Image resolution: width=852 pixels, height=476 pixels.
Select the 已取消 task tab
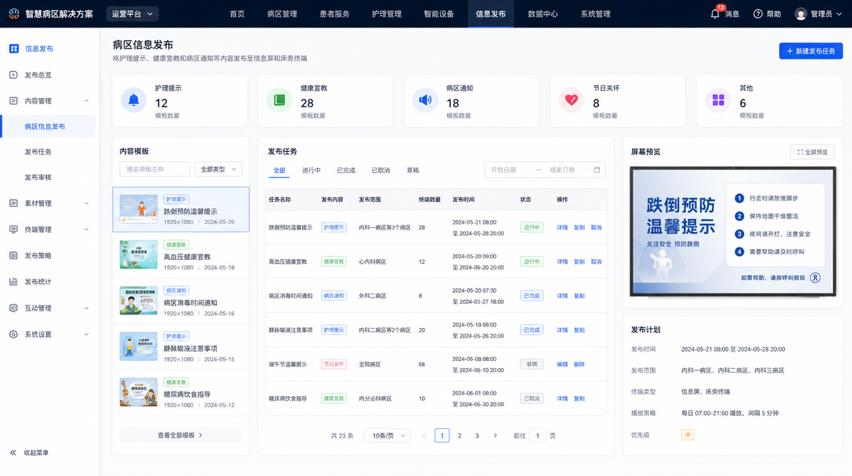click(381, 171)
